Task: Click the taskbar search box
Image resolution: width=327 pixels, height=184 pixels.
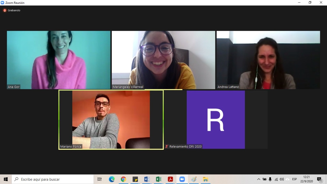Action: coord(53,179)
